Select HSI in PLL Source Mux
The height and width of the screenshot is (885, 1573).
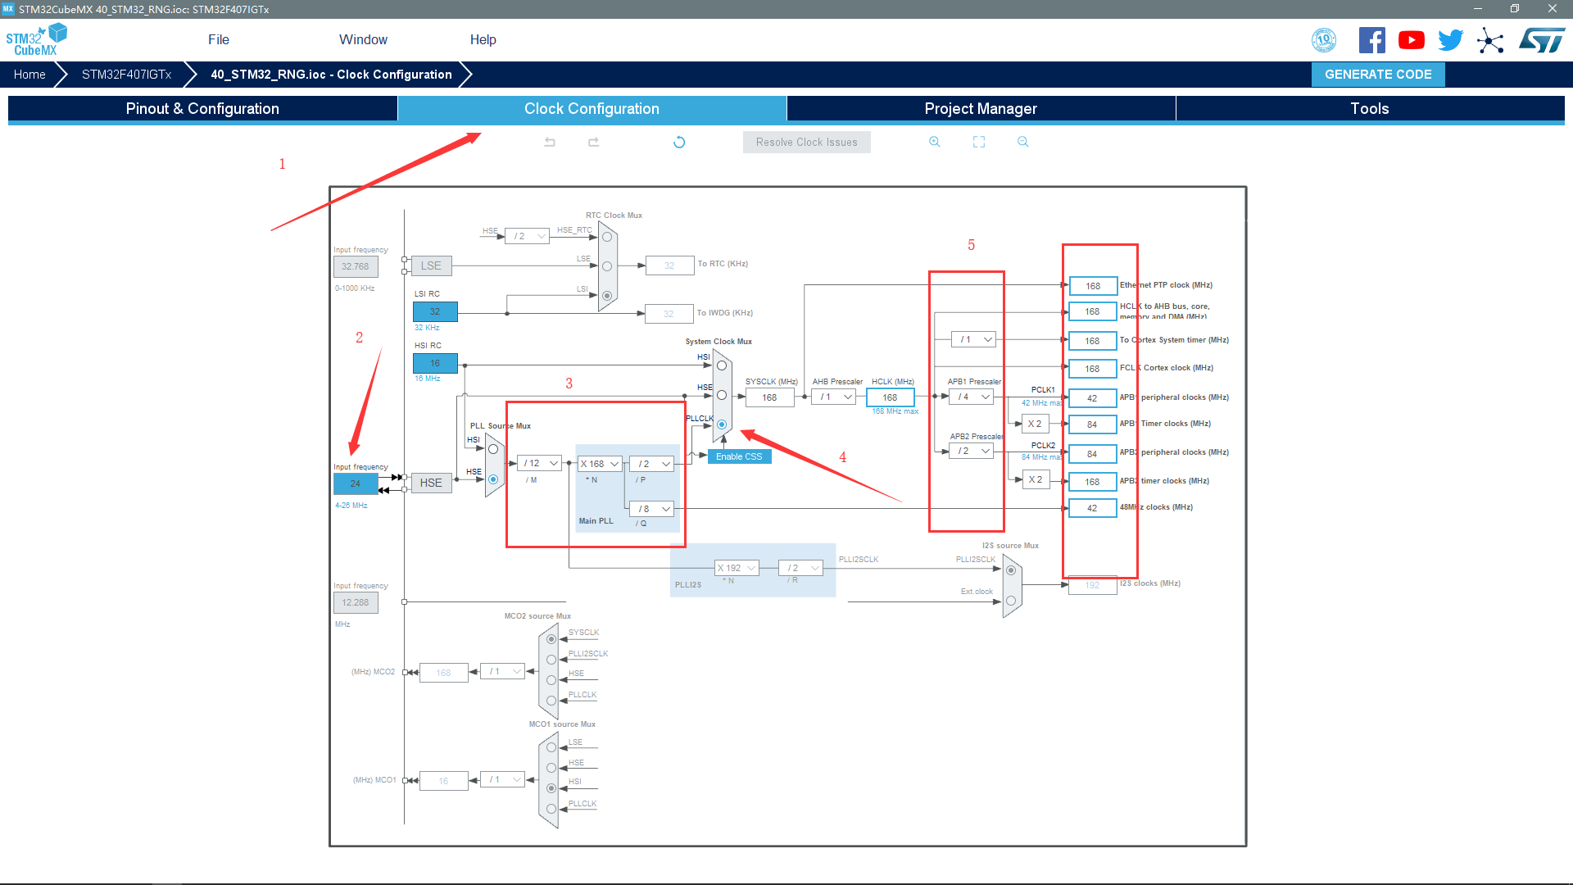click(493, 449)
